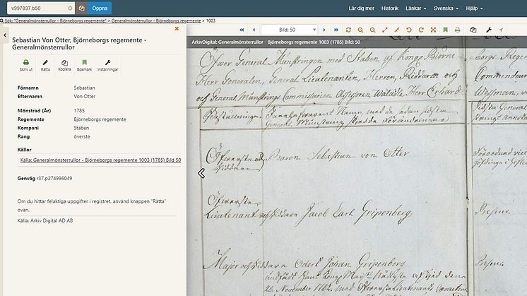
Task: Click the image caption 'ArkivDigital: Generalmönsterrullor ... Bild: 50'
Action: (x=276, y=42)
